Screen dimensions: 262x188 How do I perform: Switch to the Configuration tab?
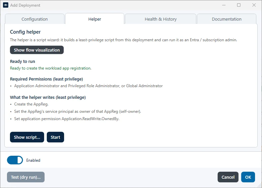[35, 19]
